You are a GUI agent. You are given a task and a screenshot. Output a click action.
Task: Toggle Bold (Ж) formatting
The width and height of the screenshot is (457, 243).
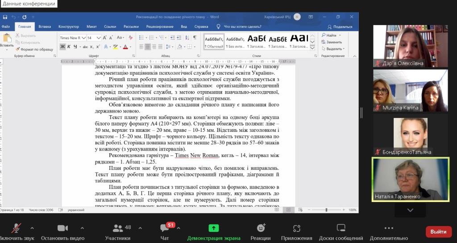pyautogui.click(x=62, y=46)
